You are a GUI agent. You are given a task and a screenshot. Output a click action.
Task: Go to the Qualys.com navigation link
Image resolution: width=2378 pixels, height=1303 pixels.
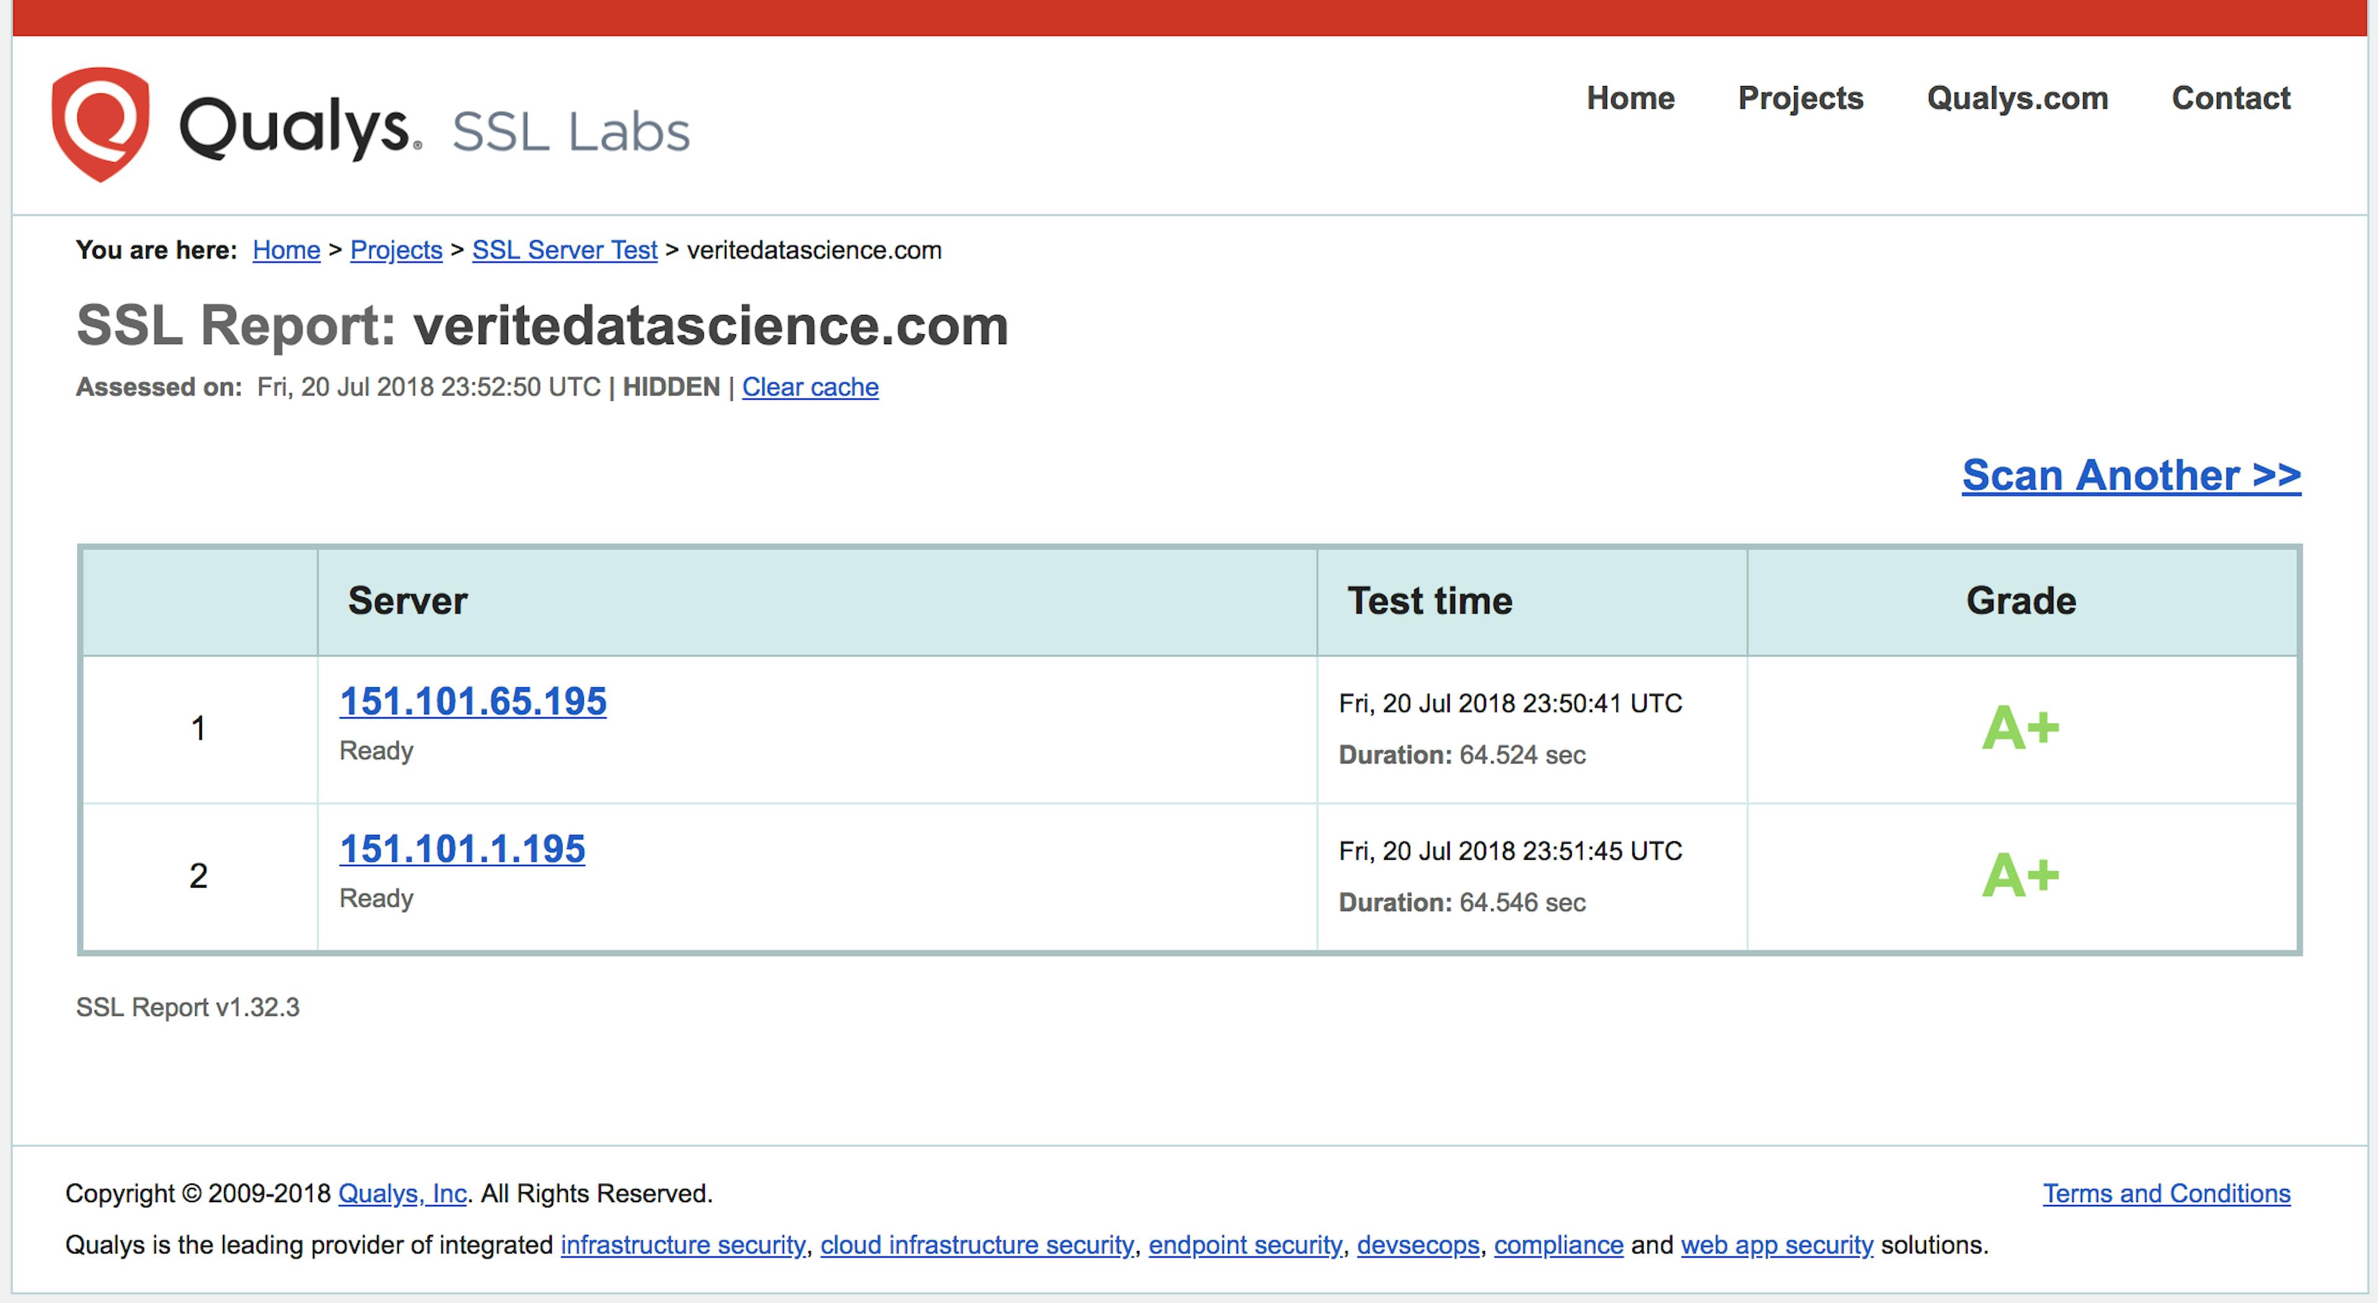click(2017, 98)
